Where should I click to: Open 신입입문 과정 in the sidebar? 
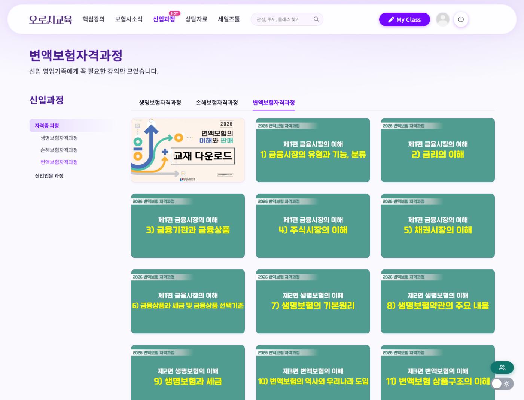click(x=49, y=176)
